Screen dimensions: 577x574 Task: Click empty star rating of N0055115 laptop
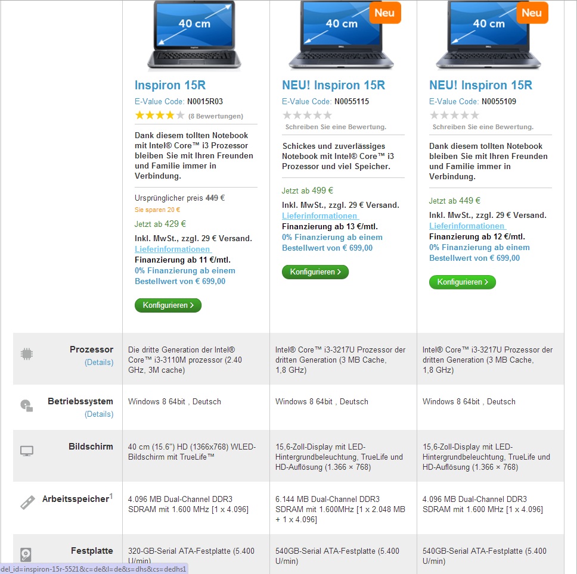(x=307, y=116)
